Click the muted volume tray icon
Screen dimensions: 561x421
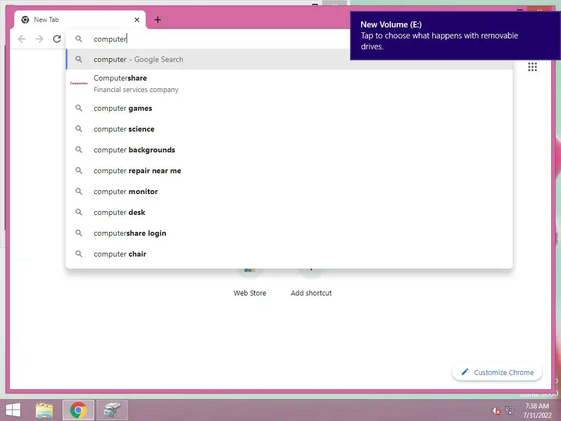click(x=496, y=411)
